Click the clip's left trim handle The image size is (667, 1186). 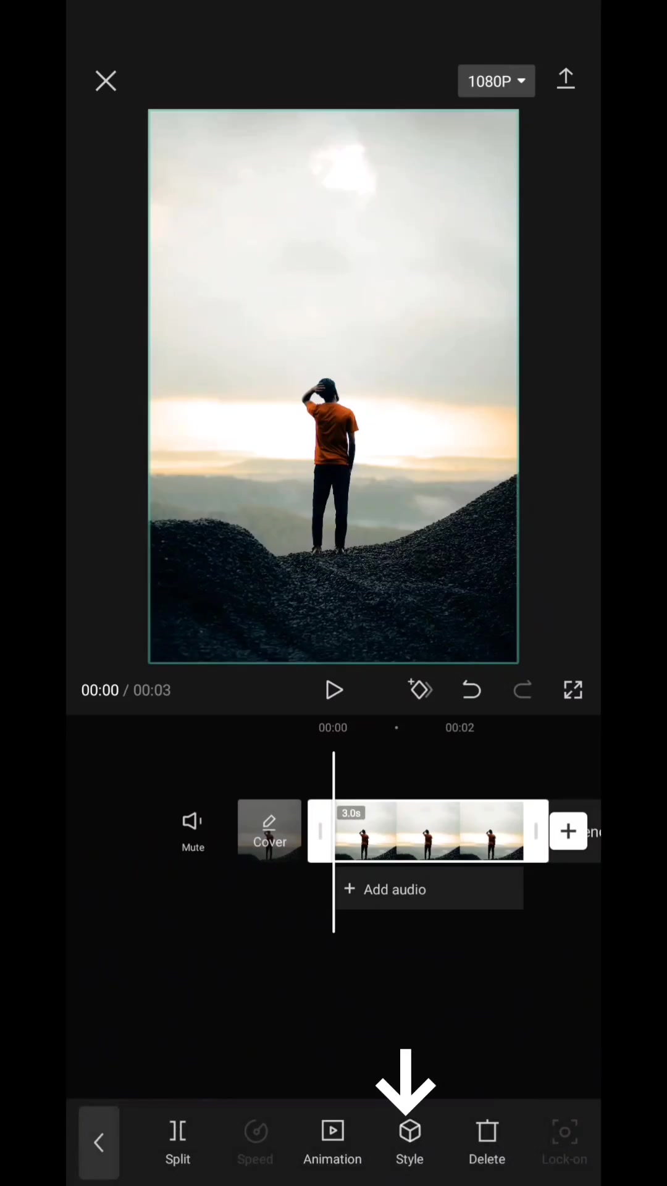[321, 831]
